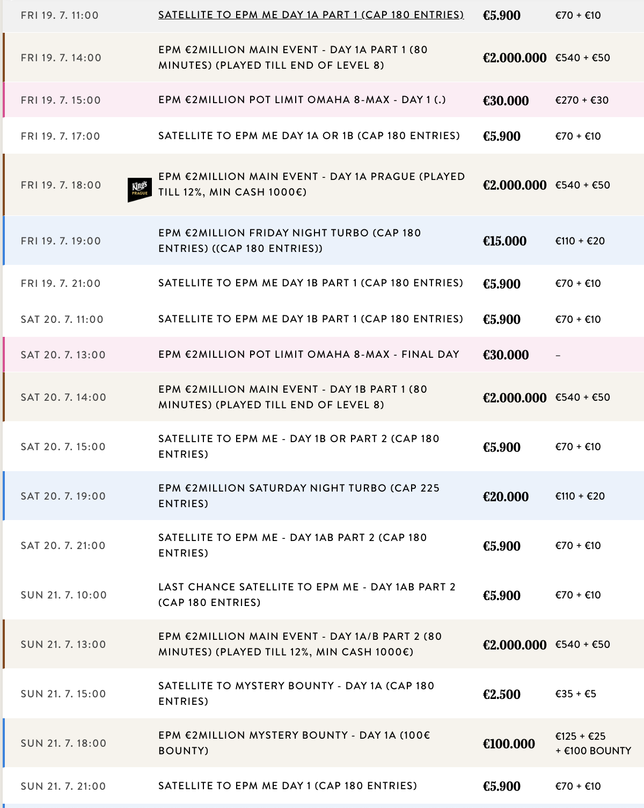This screenshot has width=644, height=808.
Task: View Main Event Day 1A Prague event
Action: coord(311,184)
